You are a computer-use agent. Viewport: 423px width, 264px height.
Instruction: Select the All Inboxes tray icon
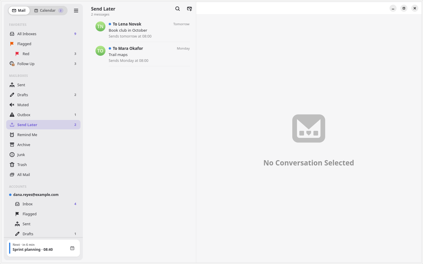[12, 34]
